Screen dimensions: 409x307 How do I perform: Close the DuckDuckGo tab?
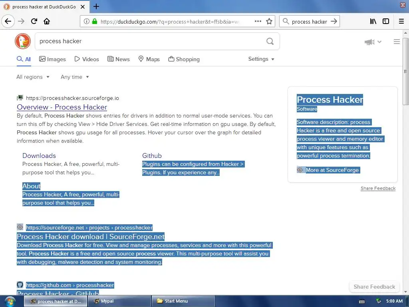click(x=83, y=7)
